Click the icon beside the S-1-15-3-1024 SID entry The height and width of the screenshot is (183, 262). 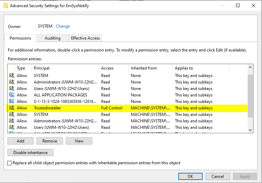(x=12, y=102)
